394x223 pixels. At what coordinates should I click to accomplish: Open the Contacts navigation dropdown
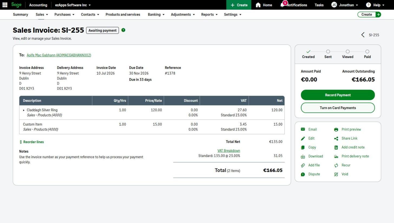coord(90,15)
